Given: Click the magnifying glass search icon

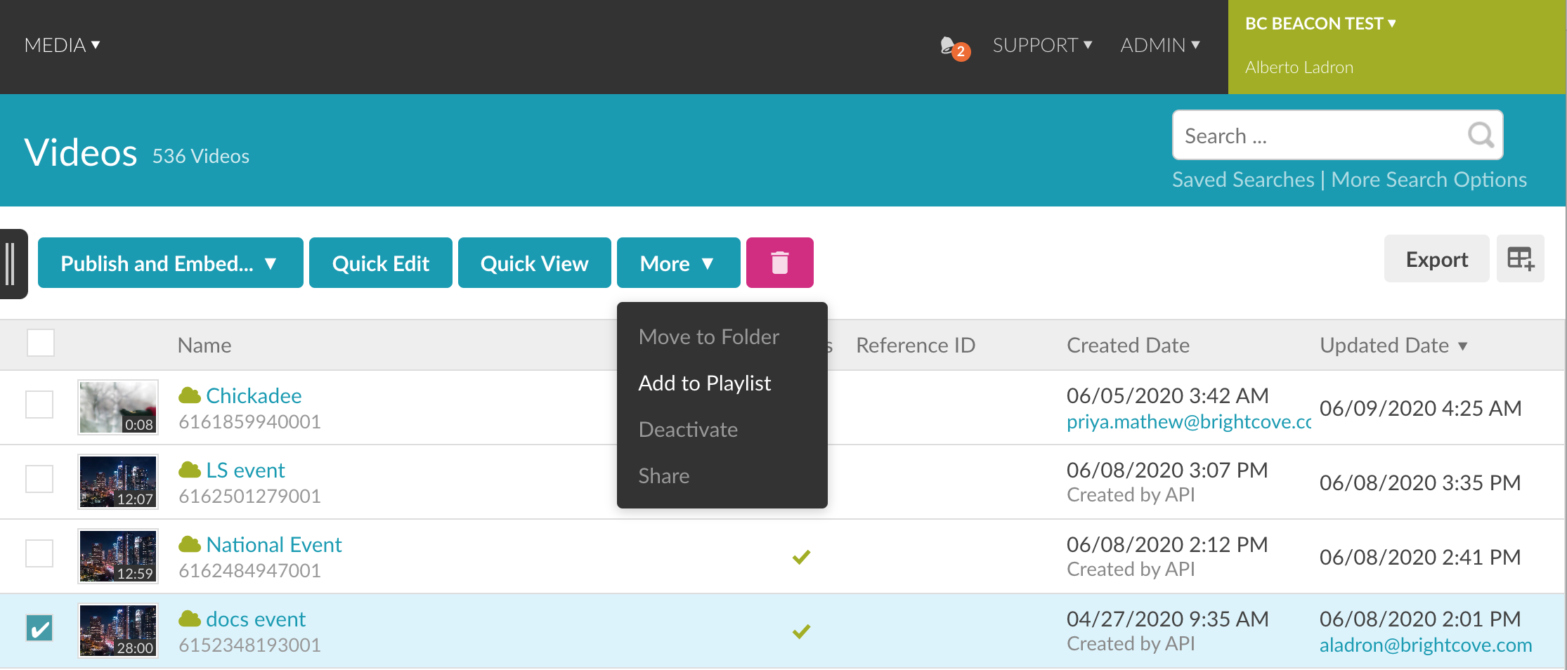Looking at the screenshot, I should 1480,135.
